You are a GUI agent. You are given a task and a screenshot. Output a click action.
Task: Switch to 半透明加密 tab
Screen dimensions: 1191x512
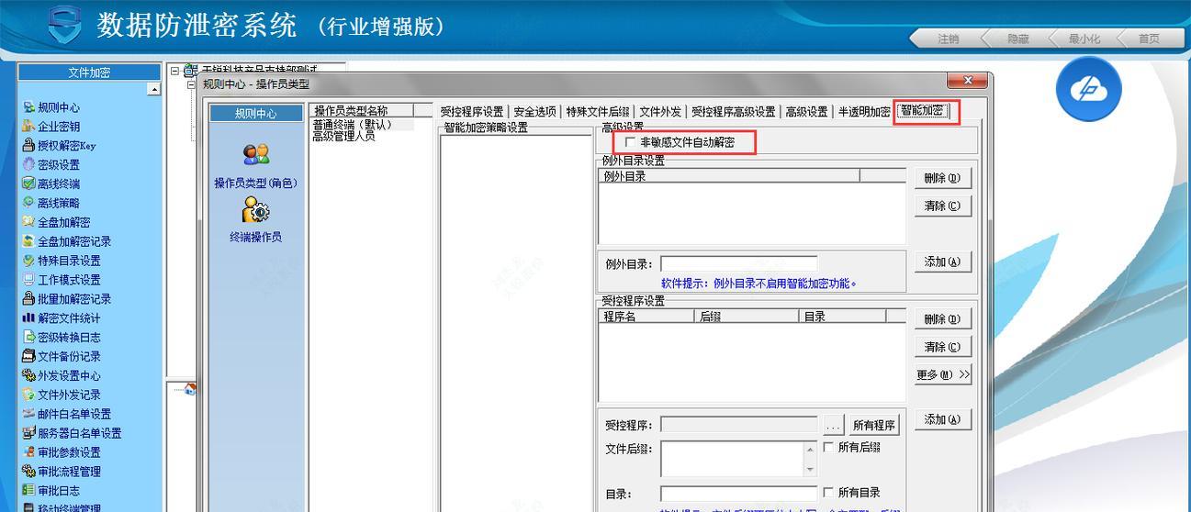point(864,112)
